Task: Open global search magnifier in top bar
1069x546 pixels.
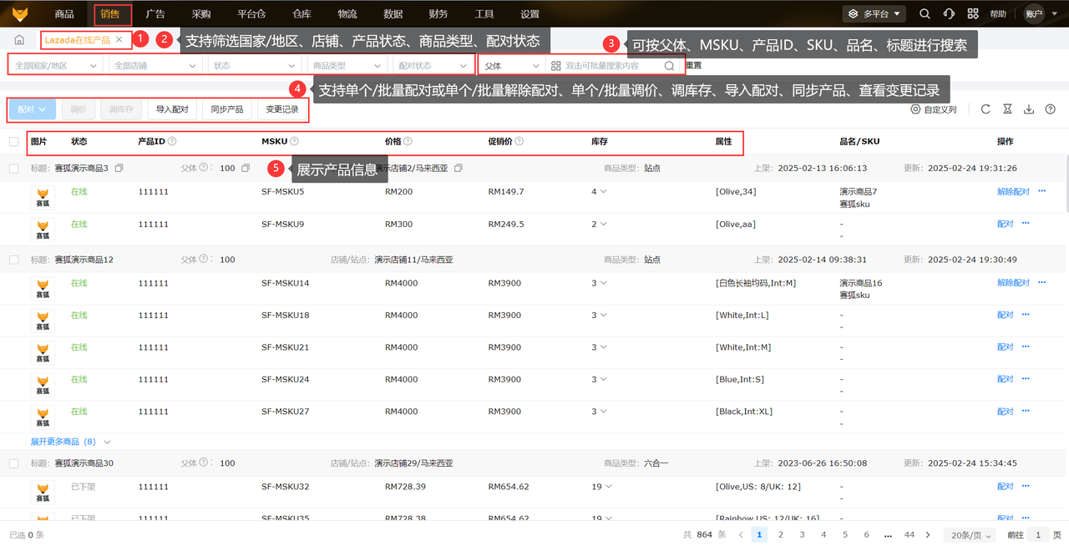Action: [x=925, y=14]
